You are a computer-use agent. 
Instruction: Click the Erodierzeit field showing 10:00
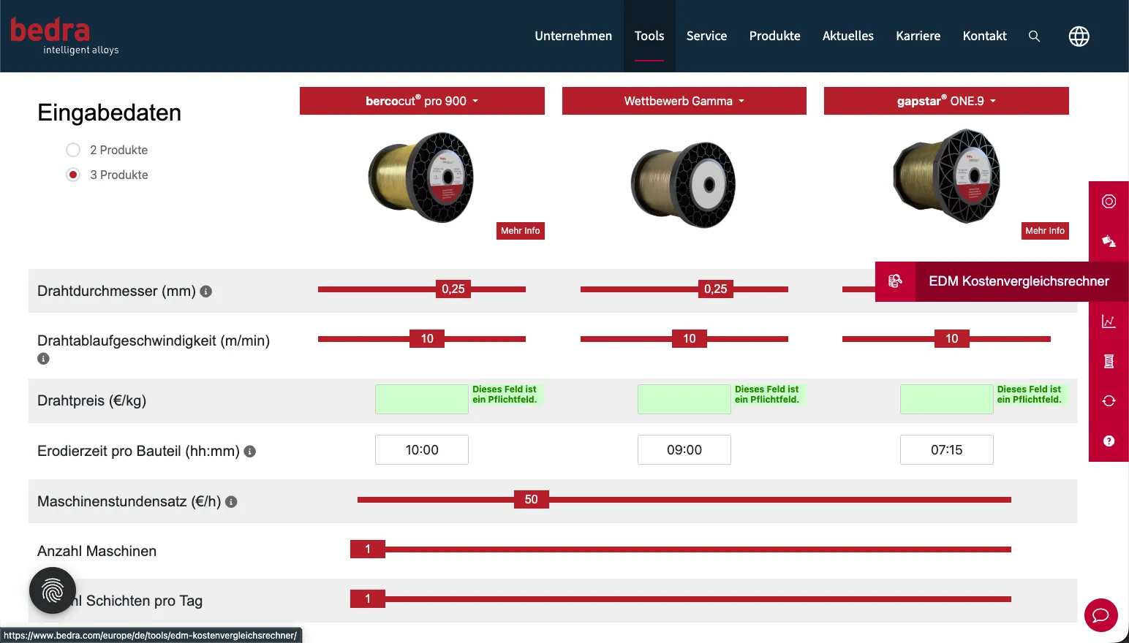tap(422, 450)
